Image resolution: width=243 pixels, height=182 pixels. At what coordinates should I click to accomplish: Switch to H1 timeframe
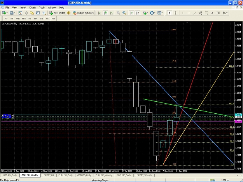(x=30, y=19)
